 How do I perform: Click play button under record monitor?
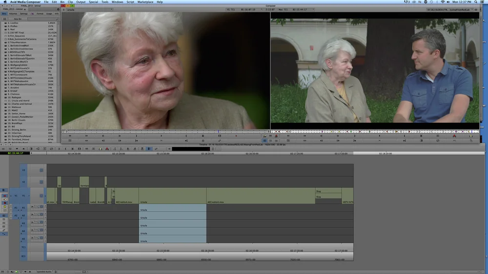pos(379,136)
